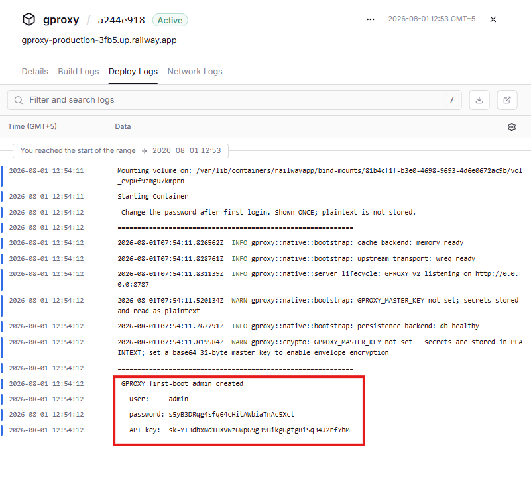The width and height of the screenshot is (531, 496).
Task: Click the Active status badge
Action: click(x=170, y=21)
